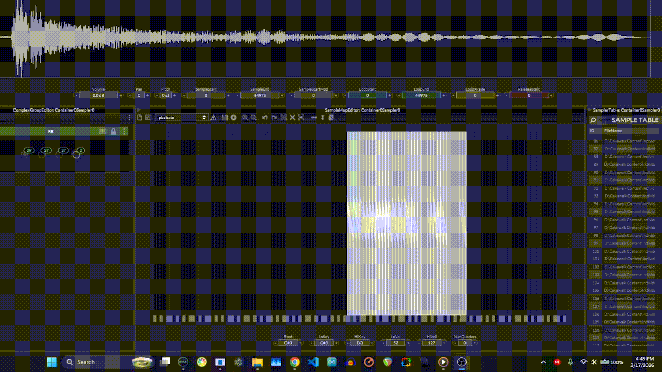The image size is (662, 372).
Task: Save the sample map with disk icon
Action: (x=224, y=118)
